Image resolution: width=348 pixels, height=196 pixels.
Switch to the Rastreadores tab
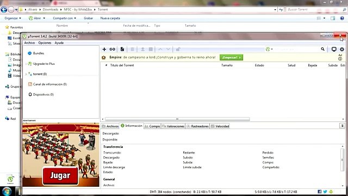[x=197, y=126]
